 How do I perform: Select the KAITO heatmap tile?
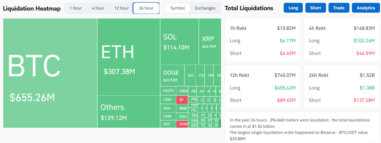point(168,91)
